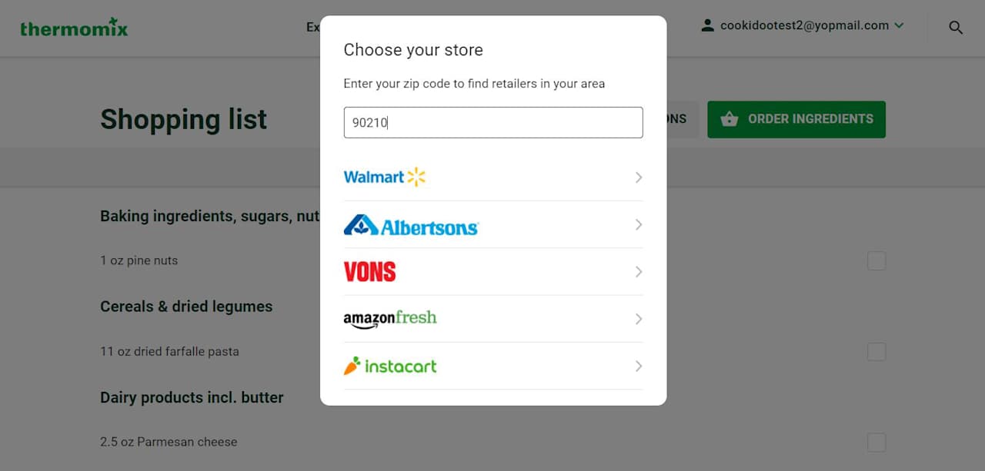This screenshot has height=471, width=985.
Task: Check the pine nuts checkbox
Action: [876, 261]
